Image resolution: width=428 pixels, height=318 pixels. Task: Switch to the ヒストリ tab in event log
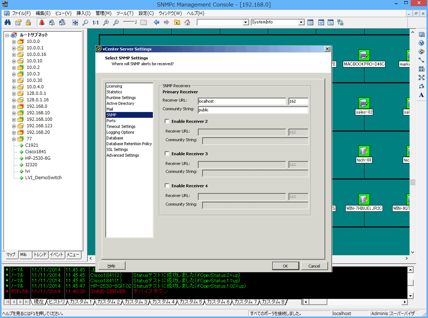point(57,302)
